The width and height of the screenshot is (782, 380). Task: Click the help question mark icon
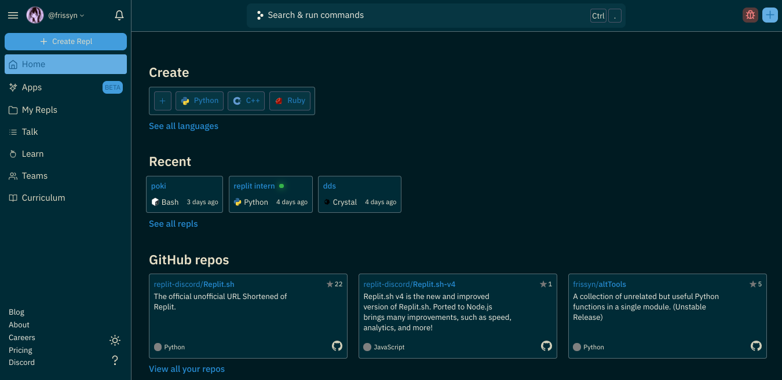[x=115, y=360]
